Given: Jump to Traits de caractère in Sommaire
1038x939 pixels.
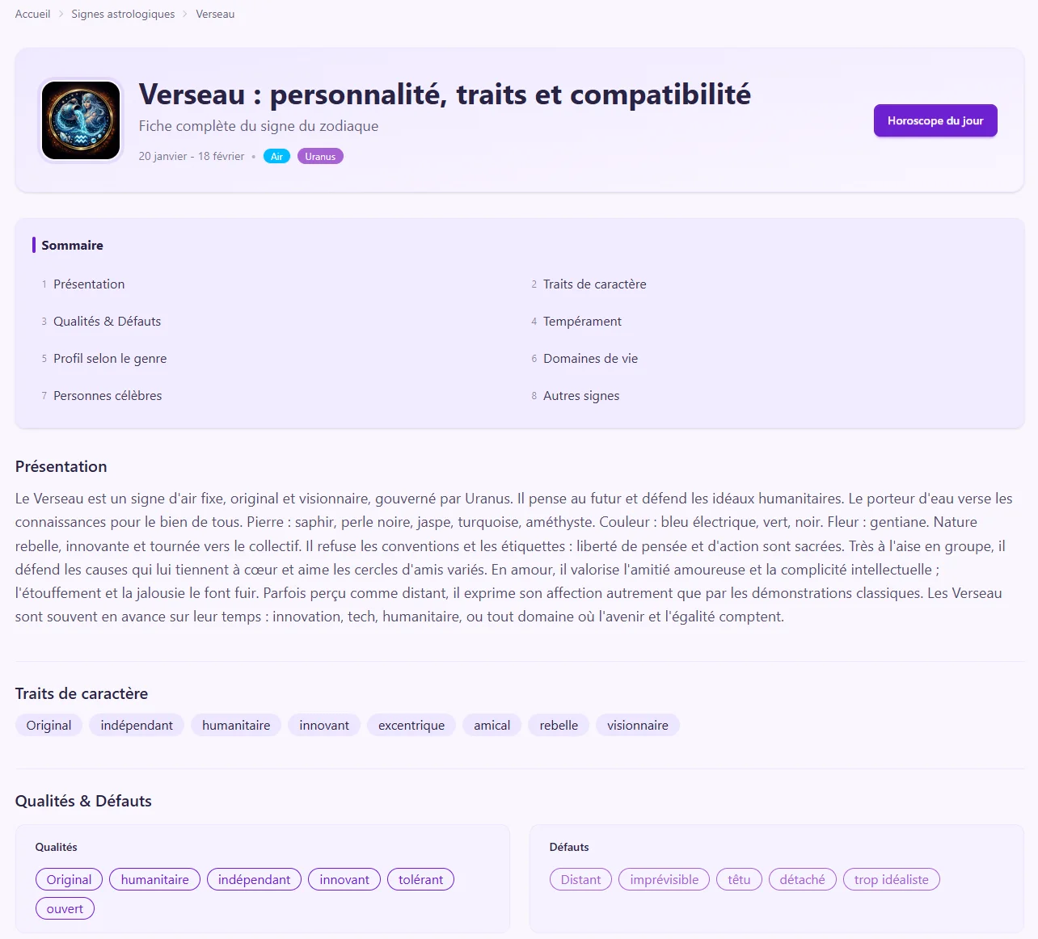Looking at the screenshot, I should 594,284.
